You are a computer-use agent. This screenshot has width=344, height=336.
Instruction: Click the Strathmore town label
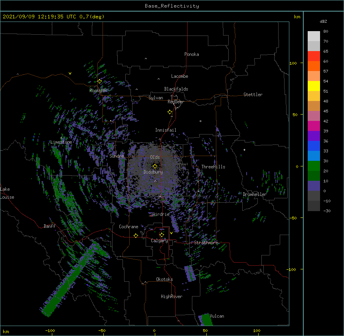[206, 243]
